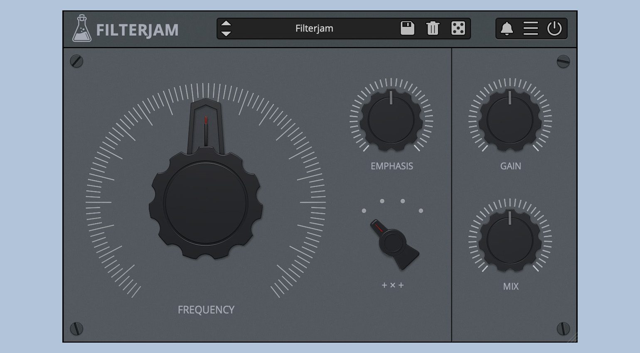Randomize settings with the dice icon
Image resolution: width=640 pixels, height=353 pixels.
[x=458, y=28]
